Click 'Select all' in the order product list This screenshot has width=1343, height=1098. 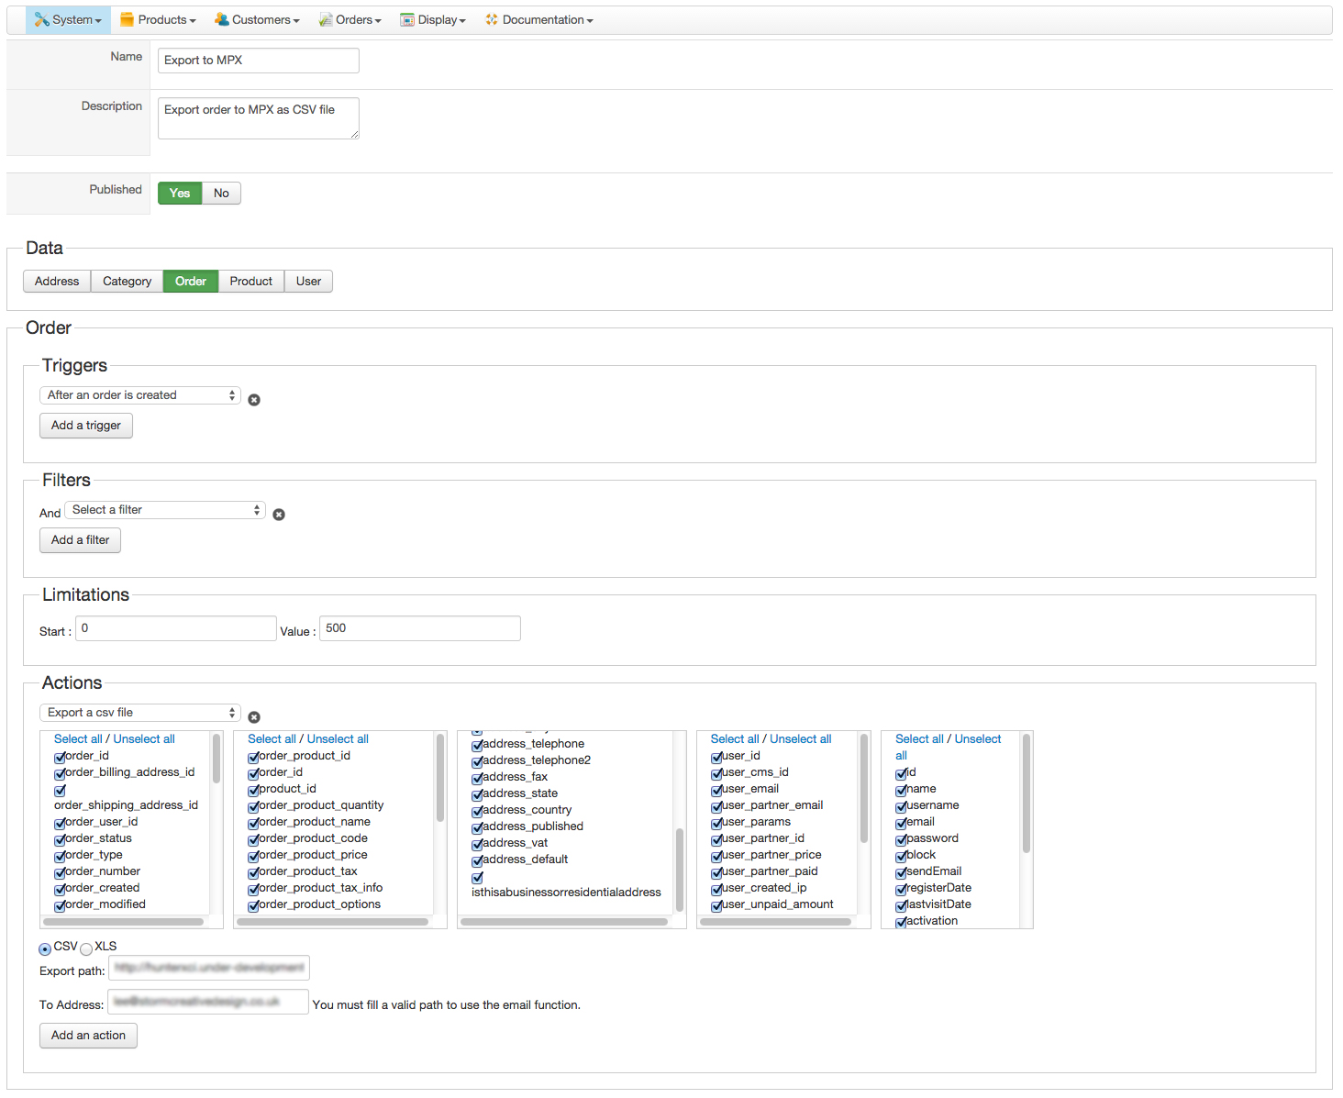[272, 739]
